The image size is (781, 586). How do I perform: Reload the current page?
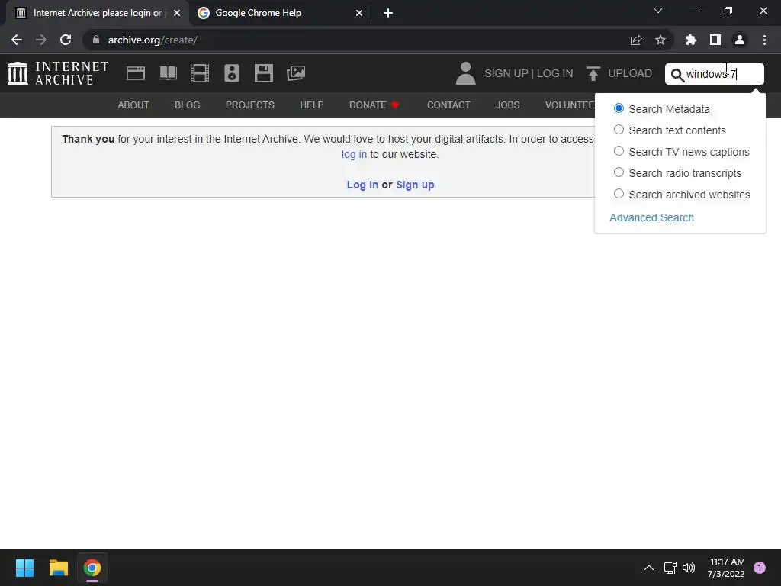[x=66, y=40]
